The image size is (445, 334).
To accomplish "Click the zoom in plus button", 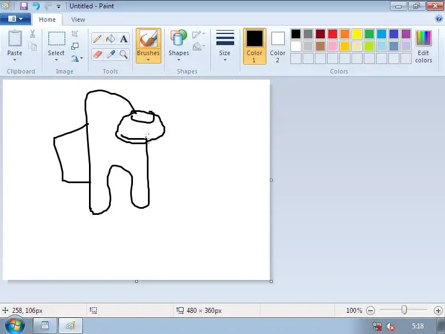I will [438, 311].
